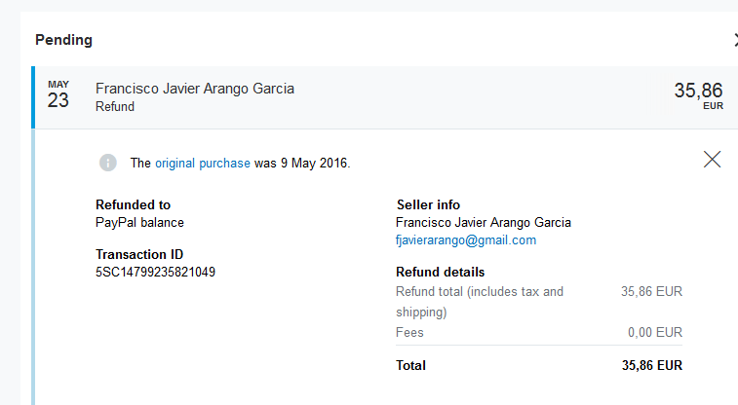Close the Pending dialog at top right
The height and width of the screenshot is (405, 738).
[x=736, y=40]
